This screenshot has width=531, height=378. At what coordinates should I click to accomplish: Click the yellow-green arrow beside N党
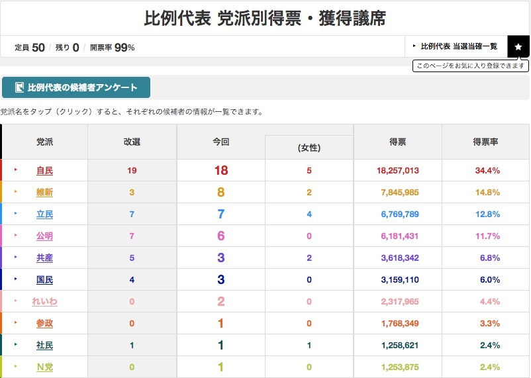[16, 366]
